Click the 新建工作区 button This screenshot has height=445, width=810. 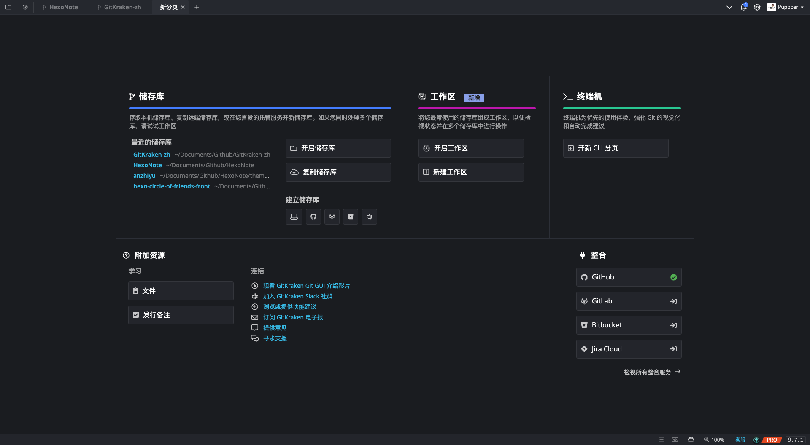point(471,172)
